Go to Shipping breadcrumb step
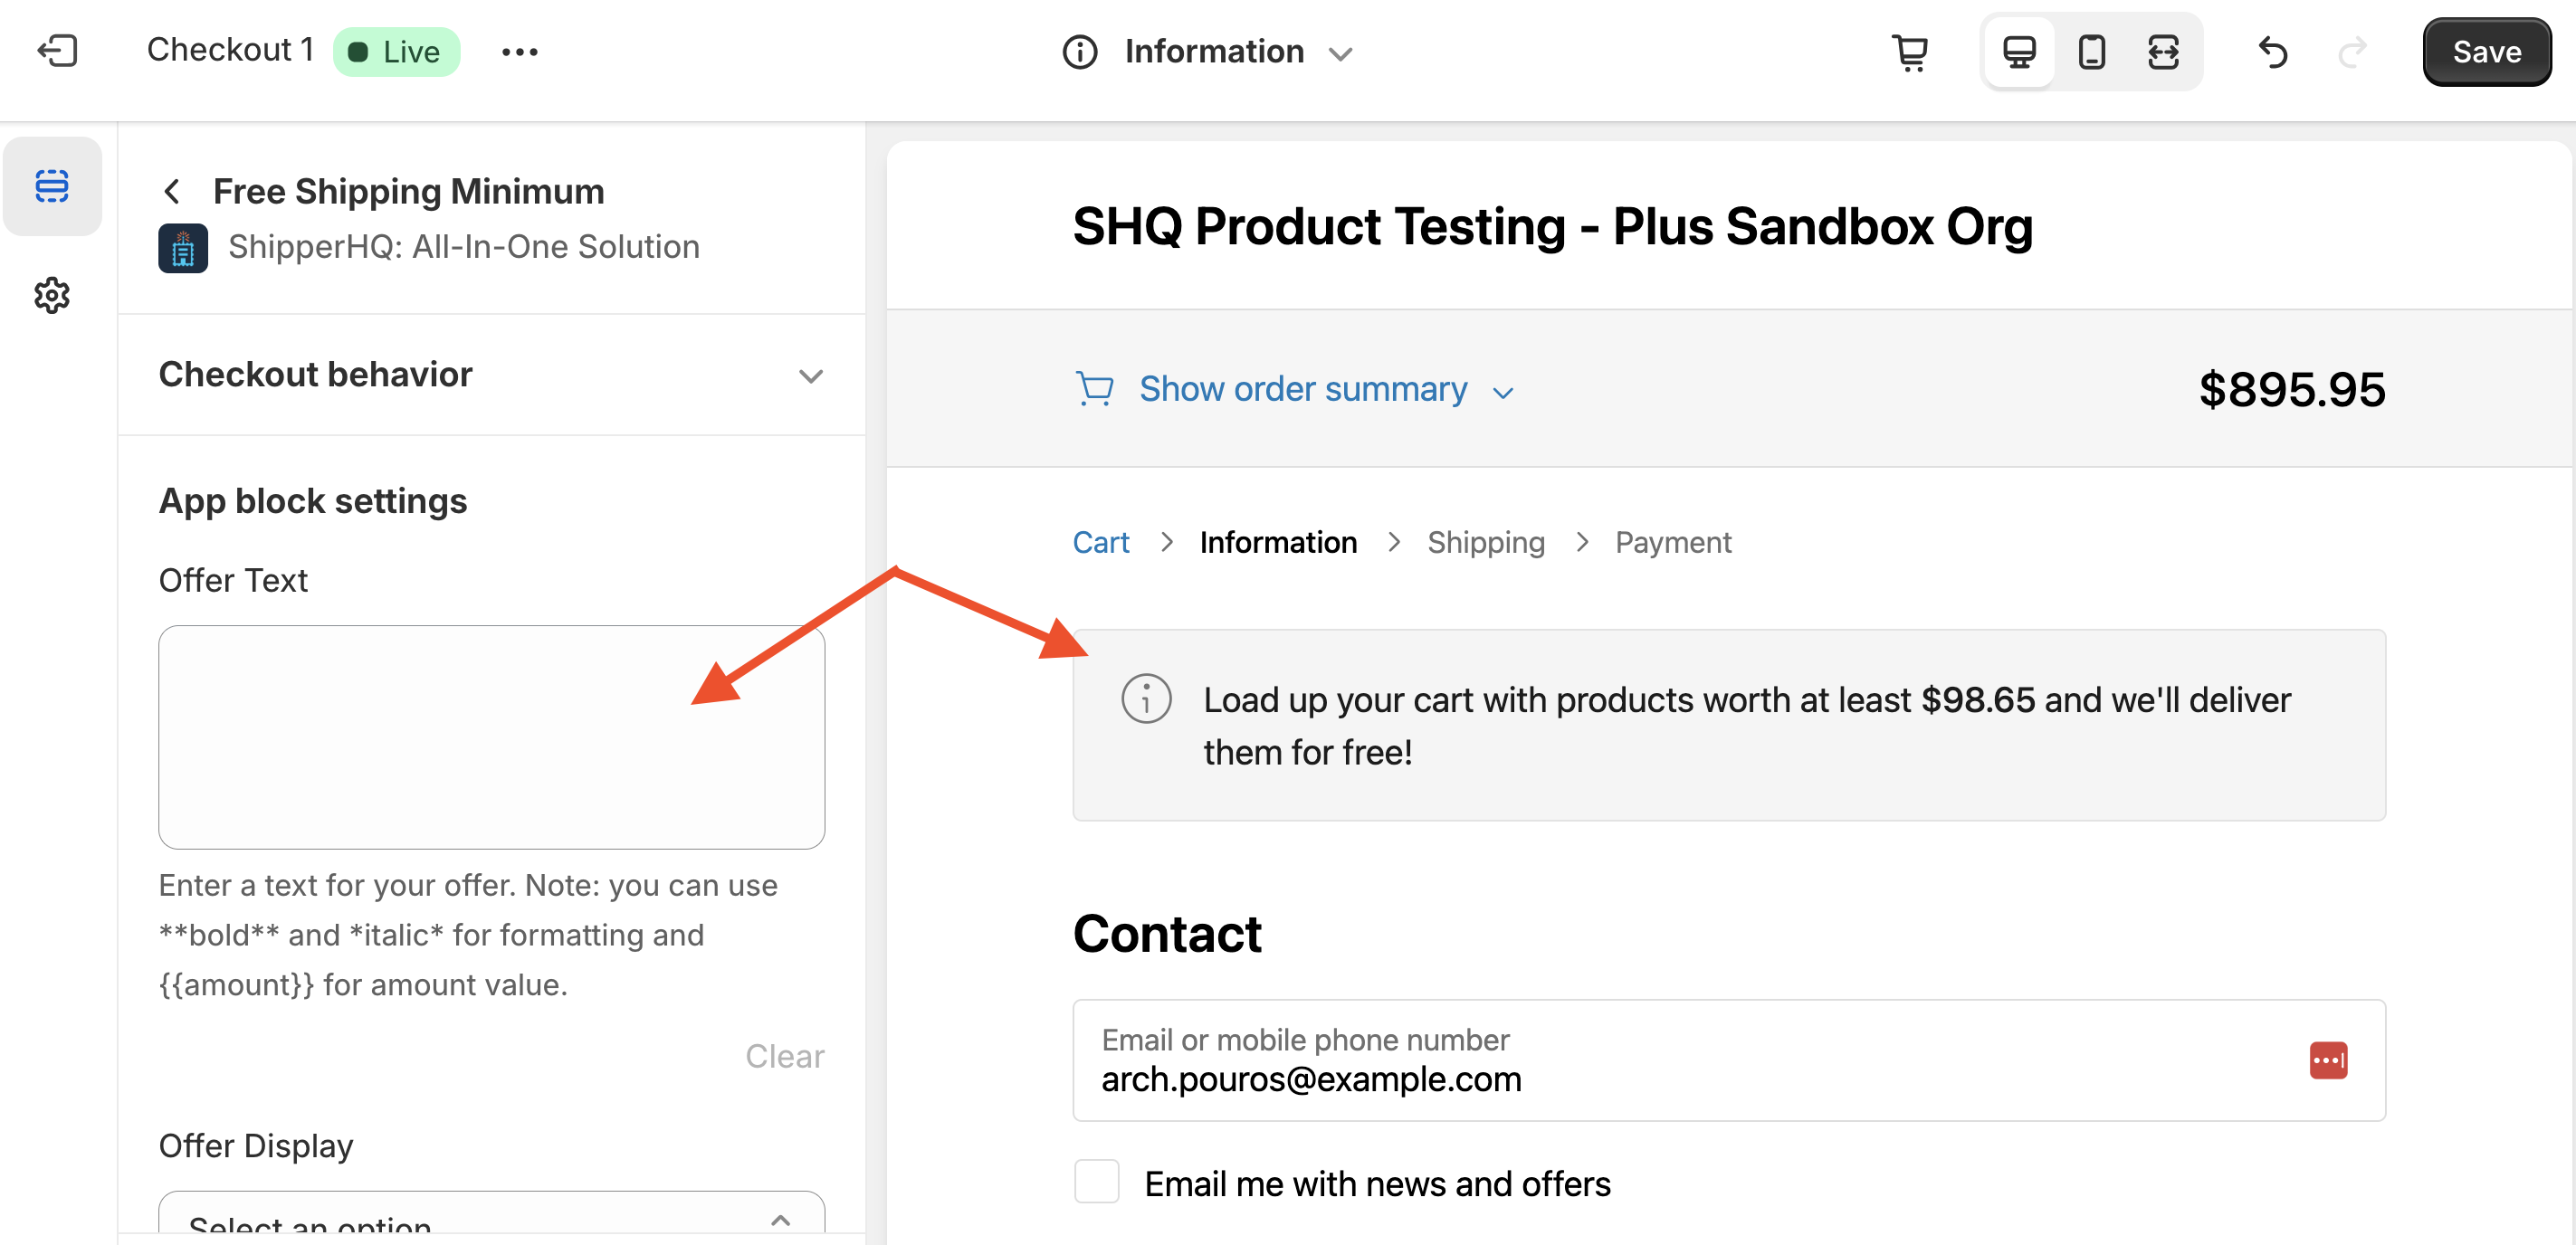Viewport: 2576px width, 1245px height. coord(1485,542)
